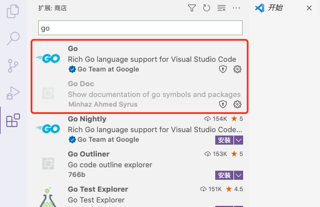Click the Go Outliner star rating
320x207 pixels.
click(x=237, y=154)
